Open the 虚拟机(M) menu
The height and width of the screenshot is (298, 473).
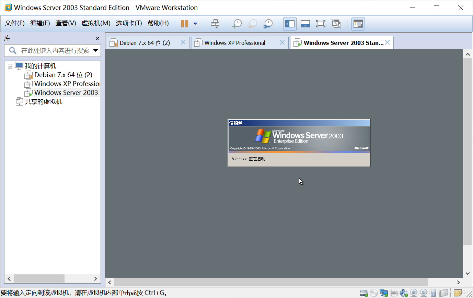[96, 23]
